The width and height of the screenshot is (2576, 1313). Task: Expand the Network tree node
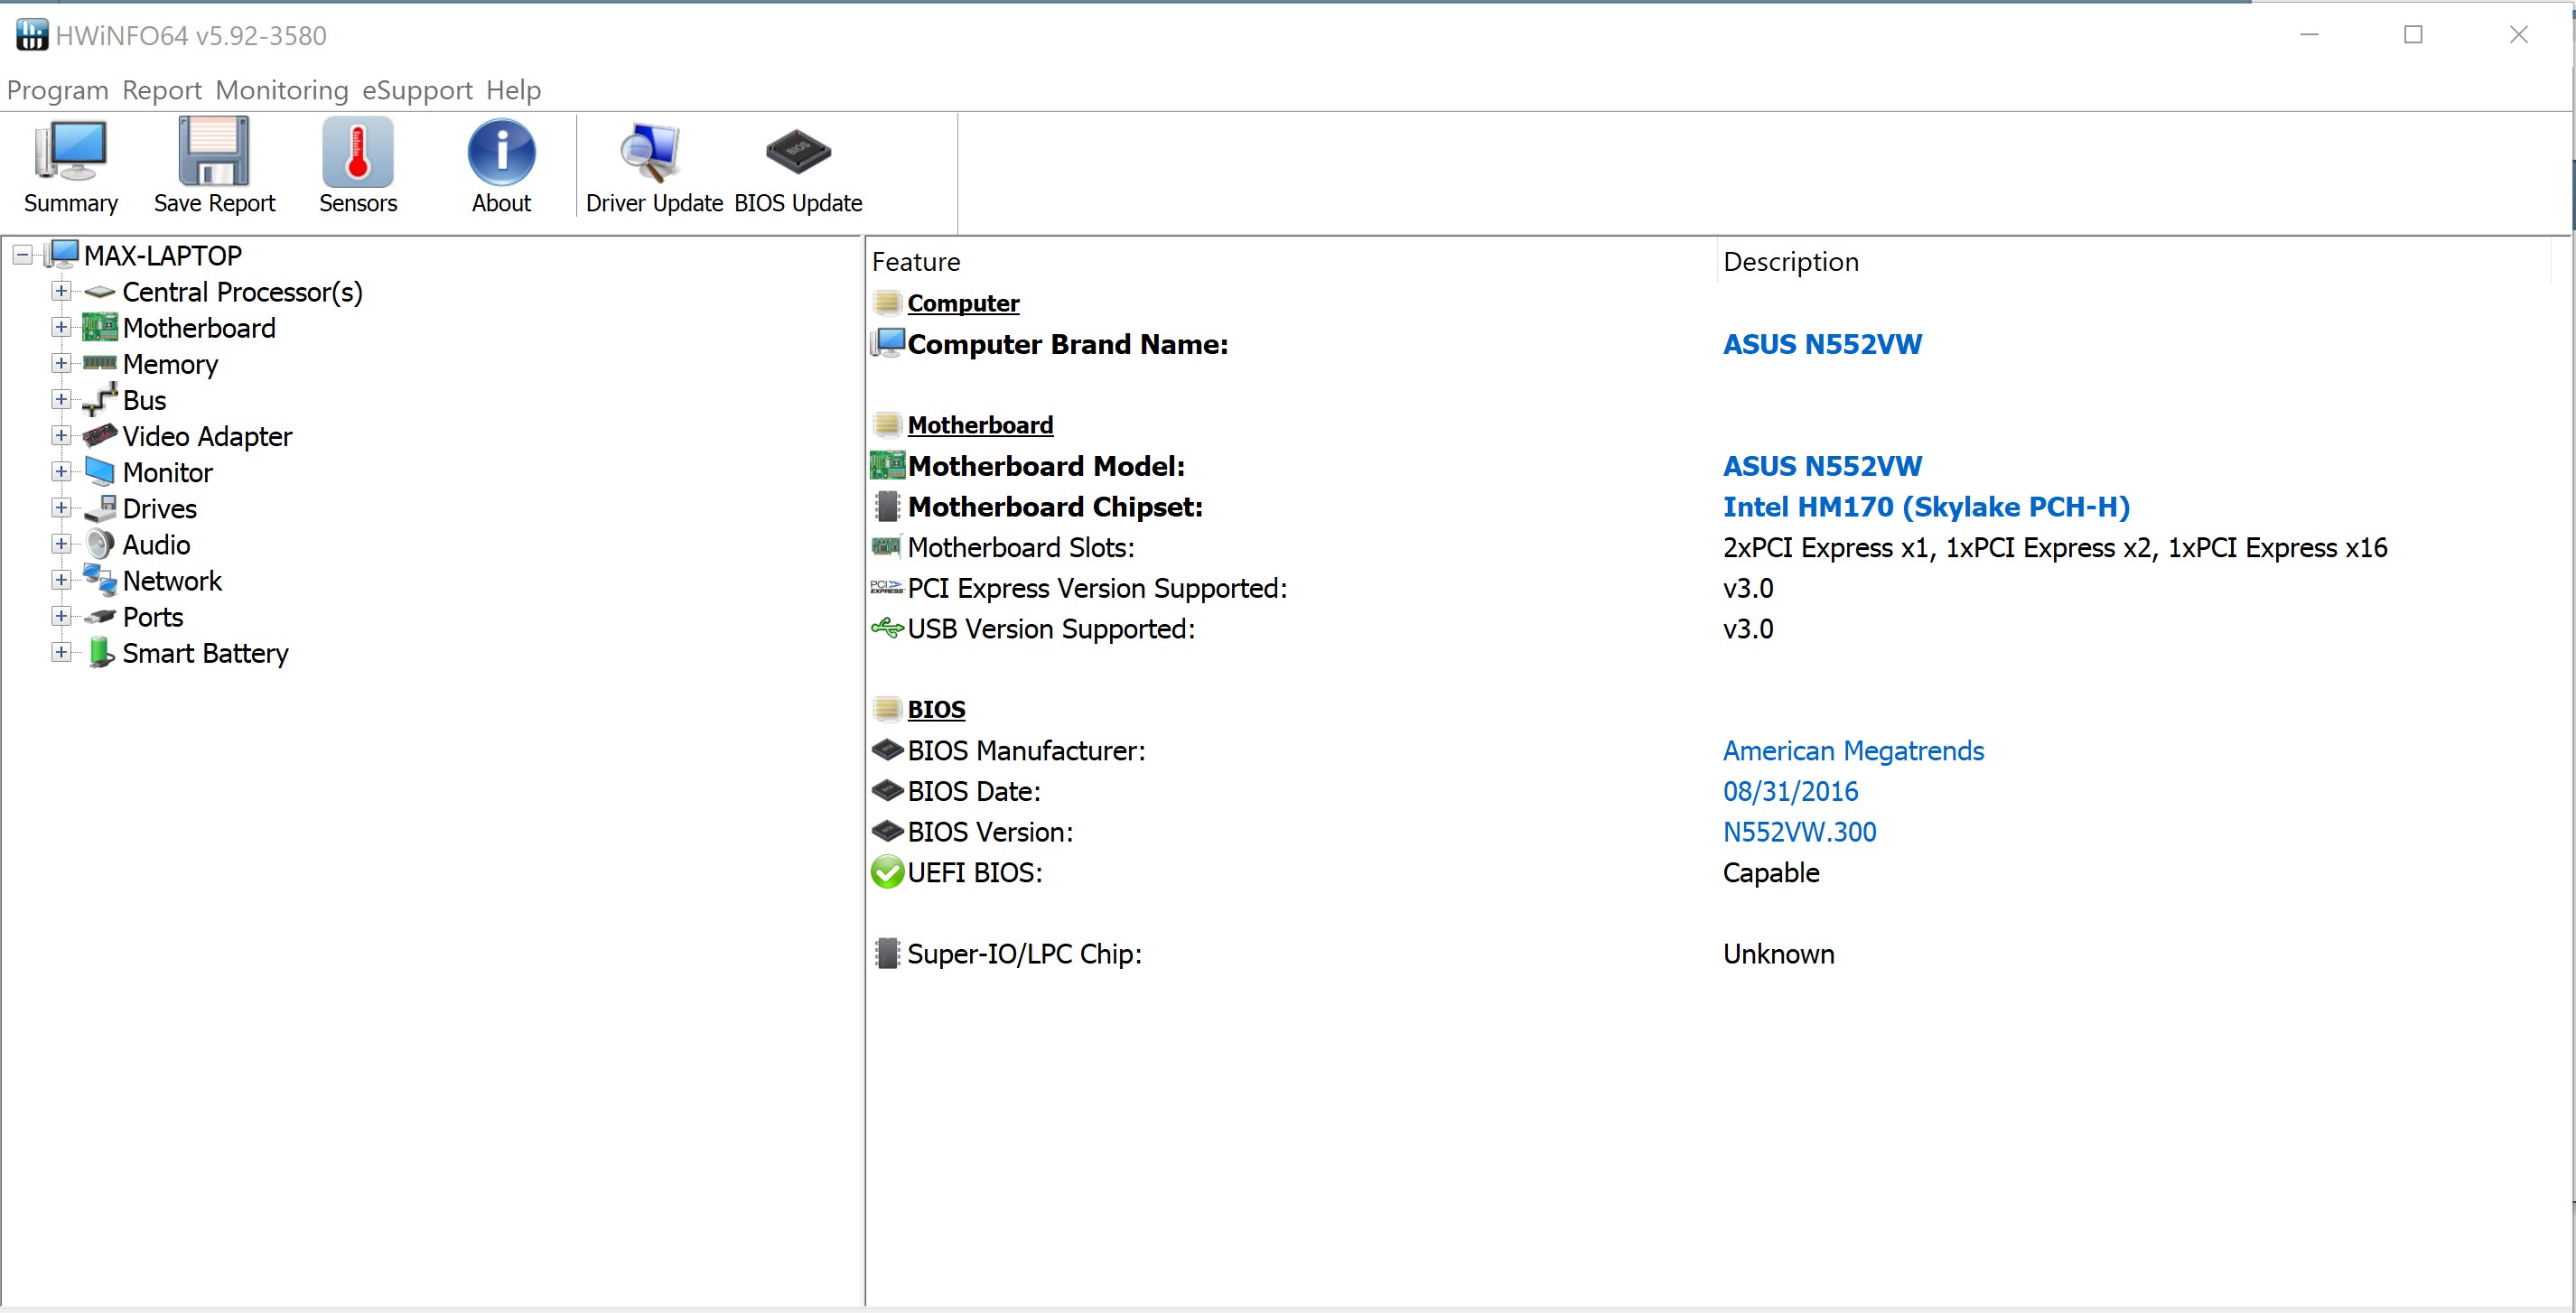(x=61, y=580)
